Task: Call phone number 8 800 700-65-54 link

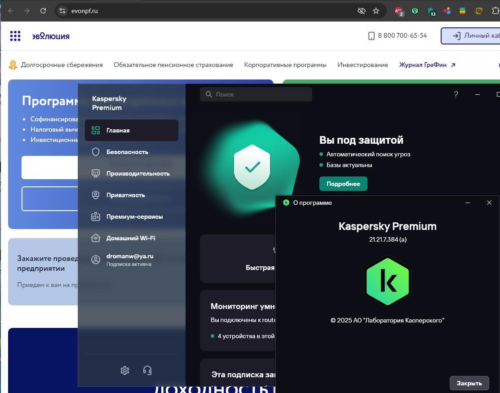Action: (398, 35)
